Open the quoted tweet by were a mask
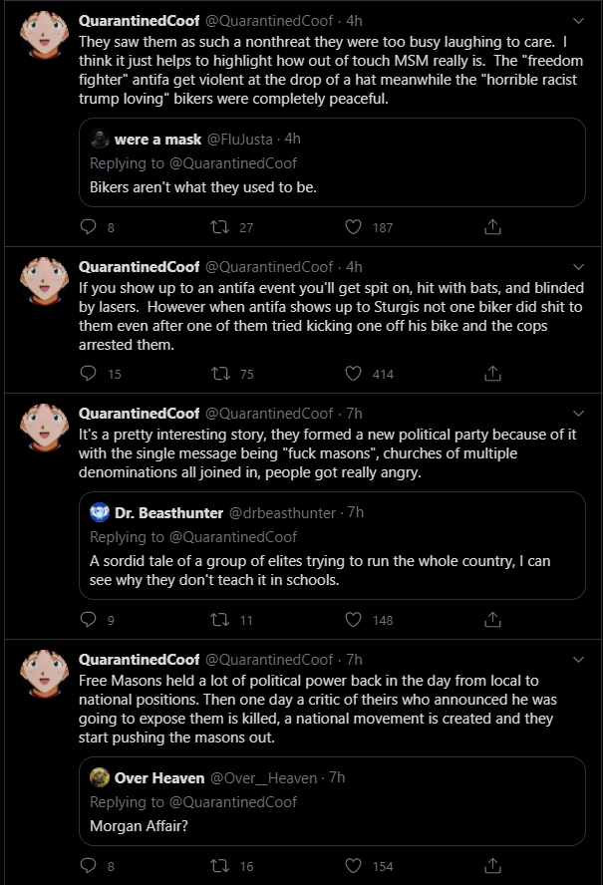The image size is (603, 885). [x=332, y=162]
